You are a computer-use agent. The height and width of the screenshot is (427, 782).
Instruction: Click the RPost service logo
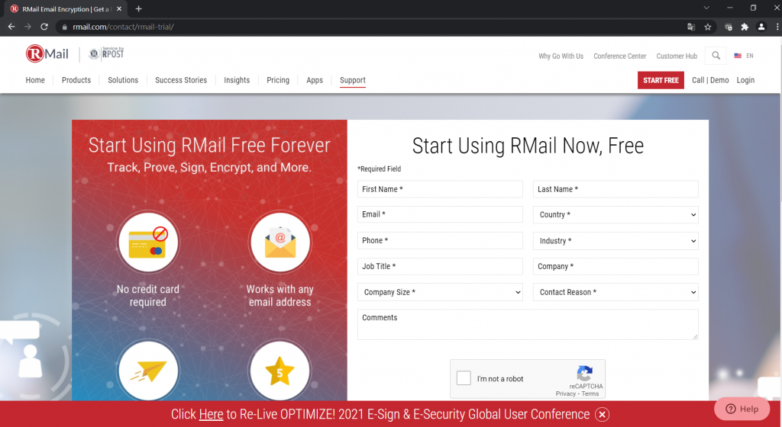click(x=106, y=53)
